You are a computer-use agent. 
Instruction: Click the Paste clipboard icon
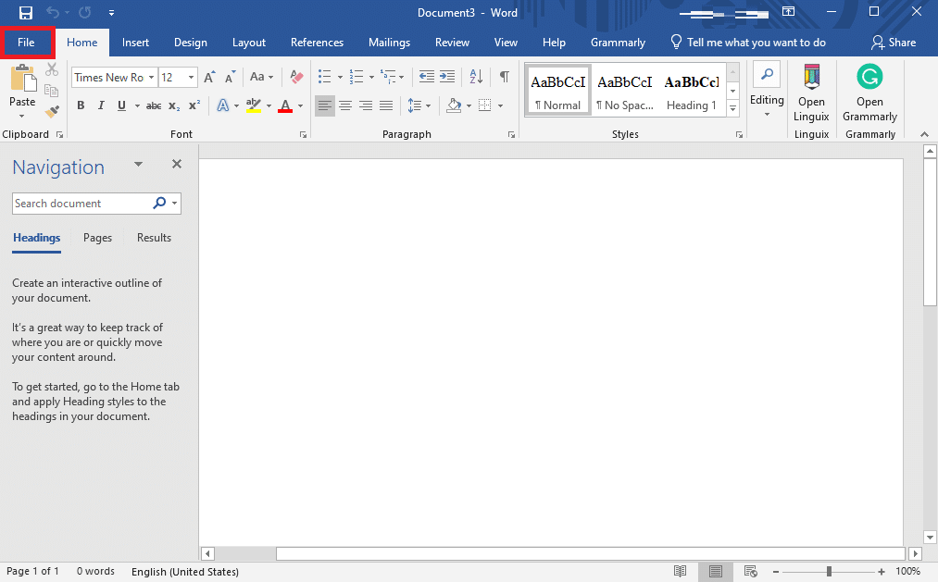point(23,79)
